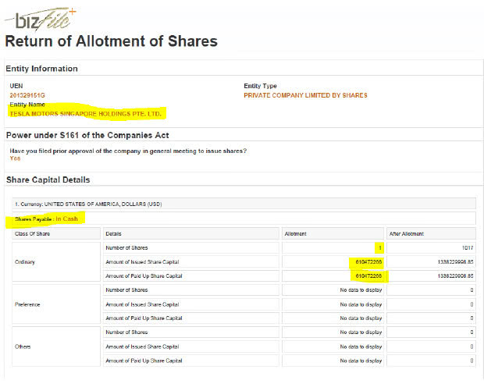
Task: Select 'No data to display' for Preference Number of Shares
Action: point(361,290)
